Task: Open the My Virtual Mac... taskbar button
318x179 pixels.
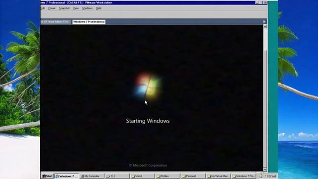Action: 219,176
